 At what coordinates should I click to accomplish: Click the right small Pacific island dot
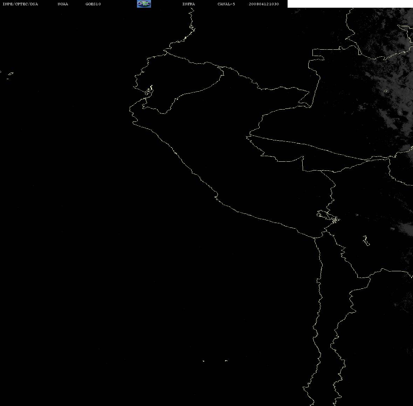(226, 360)
